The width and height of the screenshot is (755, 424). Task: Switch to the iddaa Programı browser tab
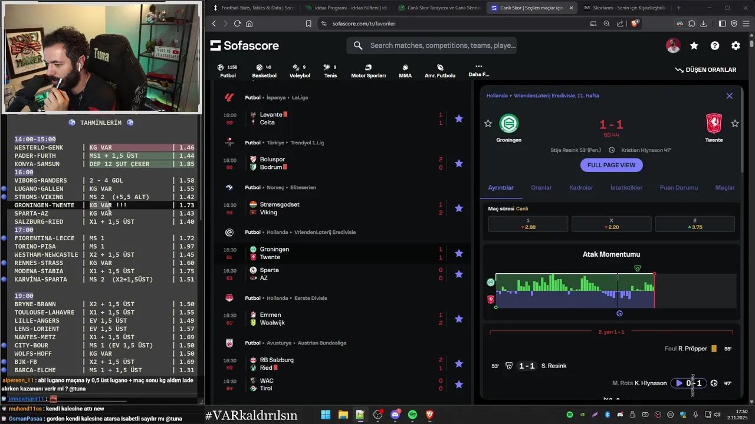(346, 8)
